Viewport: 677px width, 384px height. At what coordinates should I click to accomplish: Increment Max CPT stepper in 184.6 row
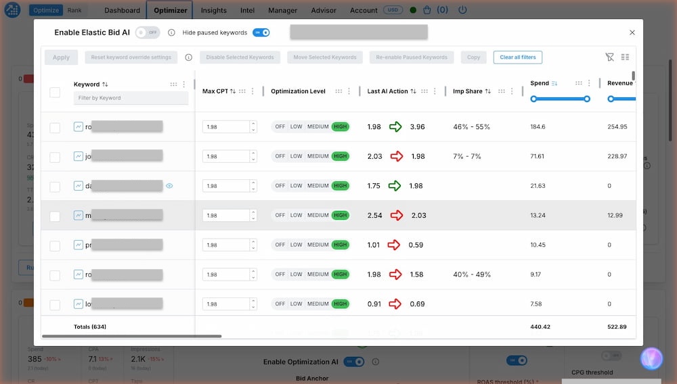click(253, 124)
